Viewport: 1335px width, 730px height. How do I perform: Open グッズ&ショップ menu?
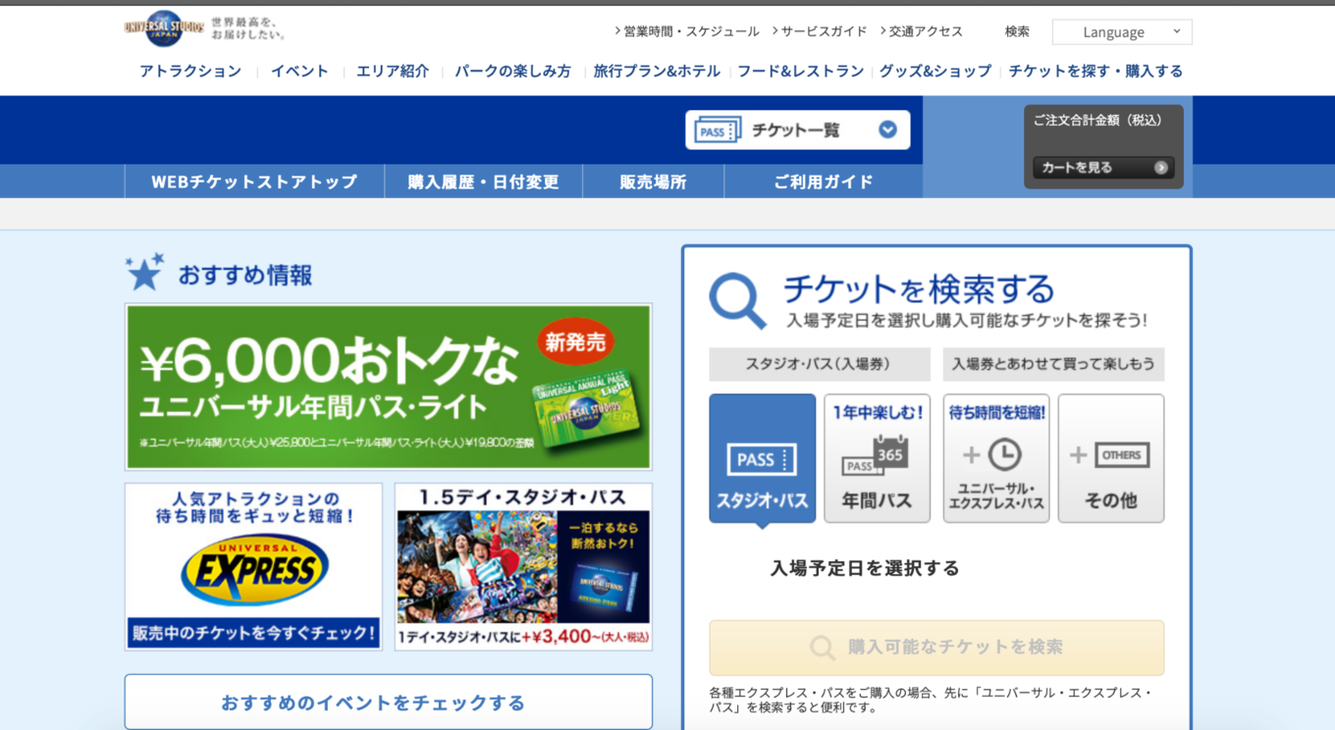point(935,71)
